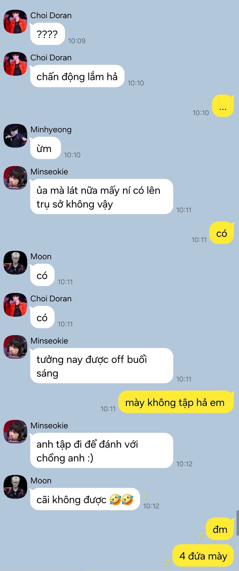Select yellow 'mày không tập hả em' bubble
239x571 pixels.
point(176,402)
